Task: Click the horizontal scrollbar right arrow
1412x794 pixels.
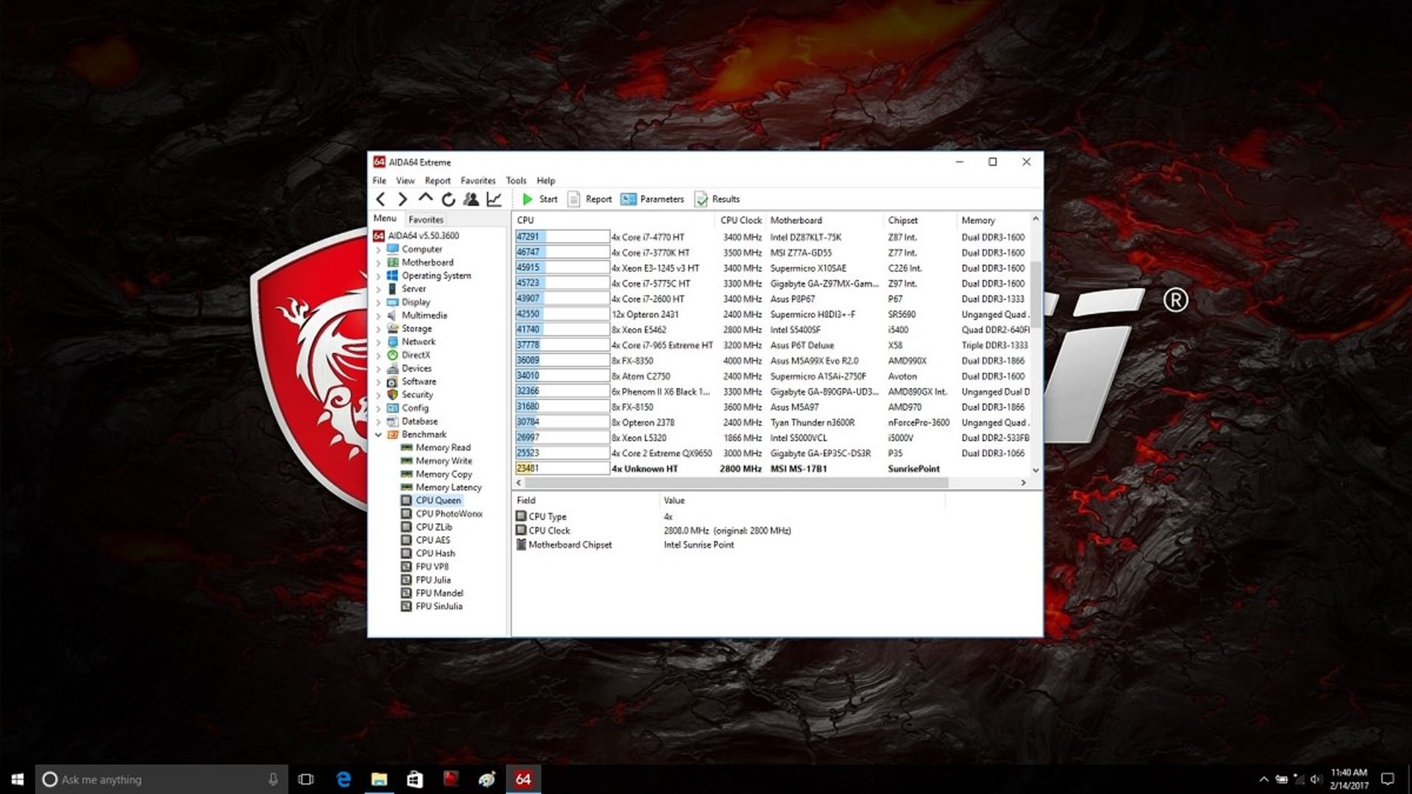Action: pos(1023,483)
